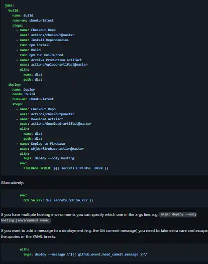Click inline code 'hosting:[environment name]'

[26, 220]
